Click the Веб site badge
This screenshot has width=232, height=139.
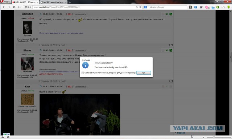tap(28, 7)
